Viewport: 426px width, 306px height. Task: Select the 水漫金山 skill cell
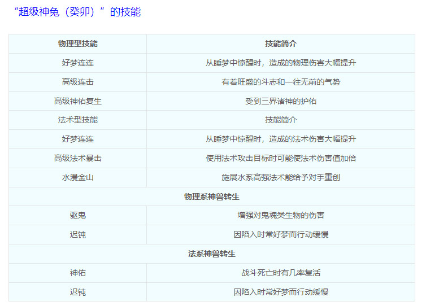78,177
